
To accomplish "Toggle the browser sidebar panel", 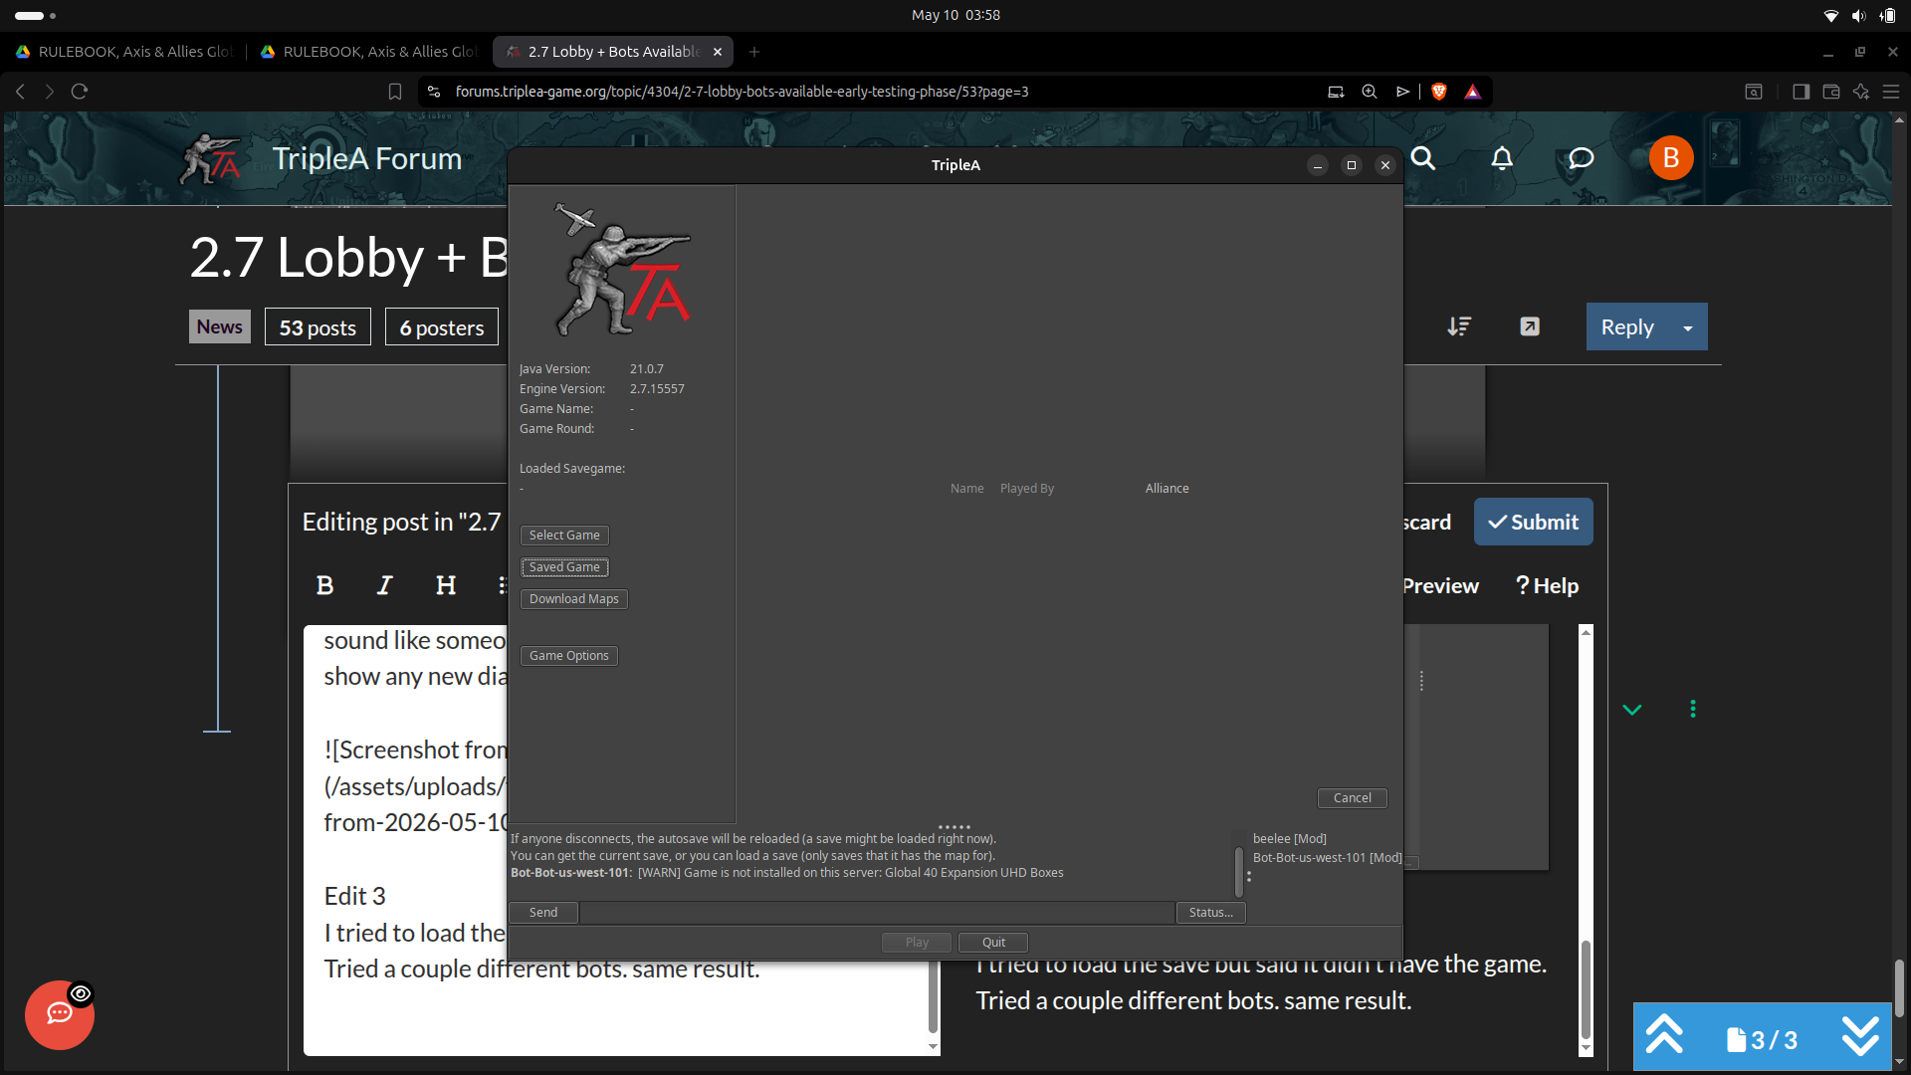I will tap(1801, 92).
